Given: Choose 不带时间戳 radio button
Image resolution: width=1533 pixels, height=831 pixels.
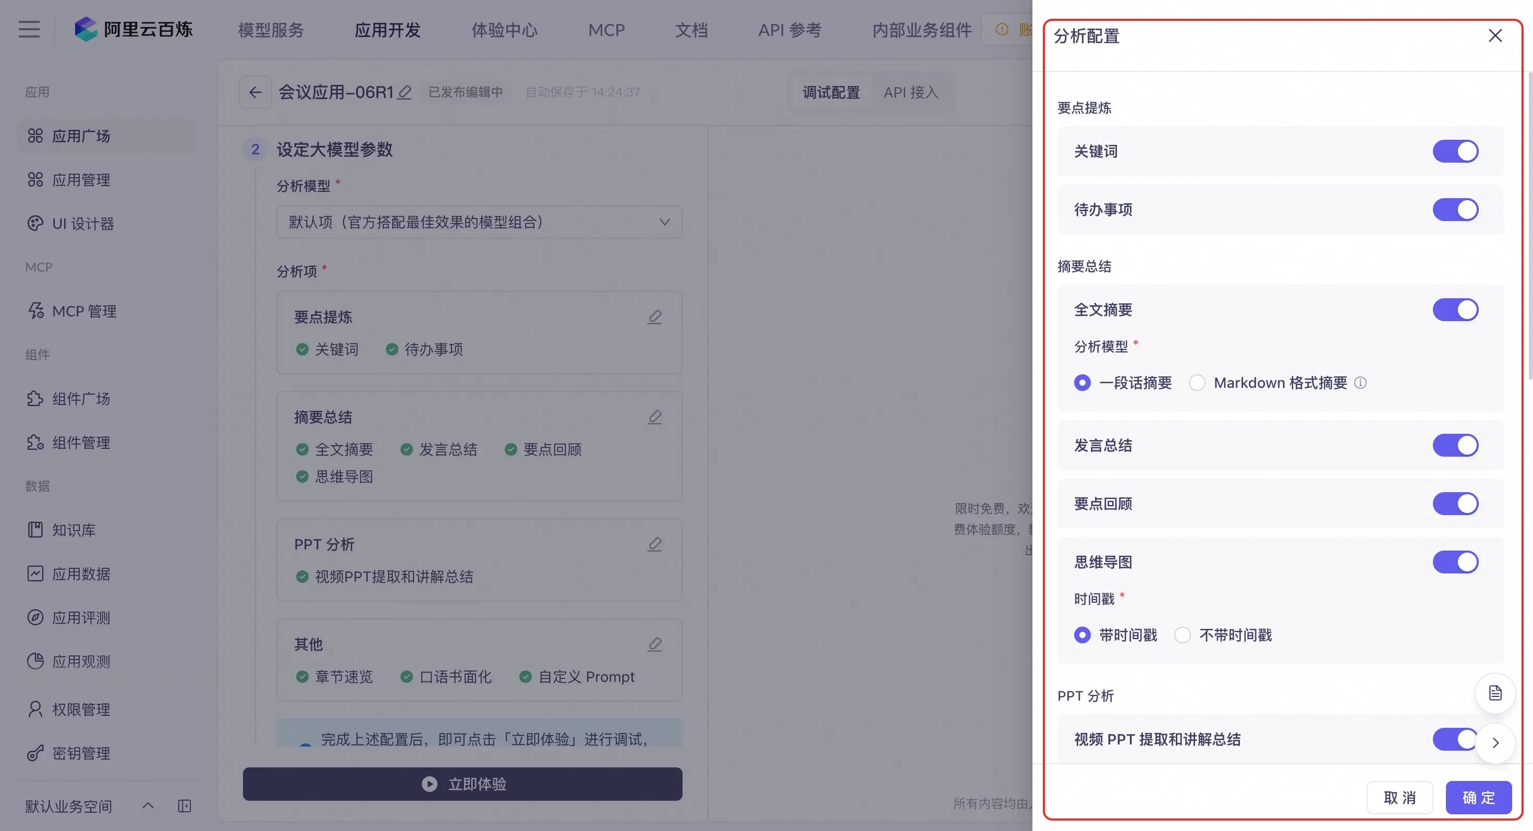Looking at the screenshot, I should click(1183, 636).
